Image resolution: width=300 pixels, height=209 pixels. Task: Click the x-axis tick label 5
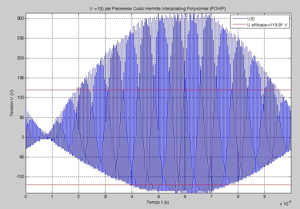[158, 197]
